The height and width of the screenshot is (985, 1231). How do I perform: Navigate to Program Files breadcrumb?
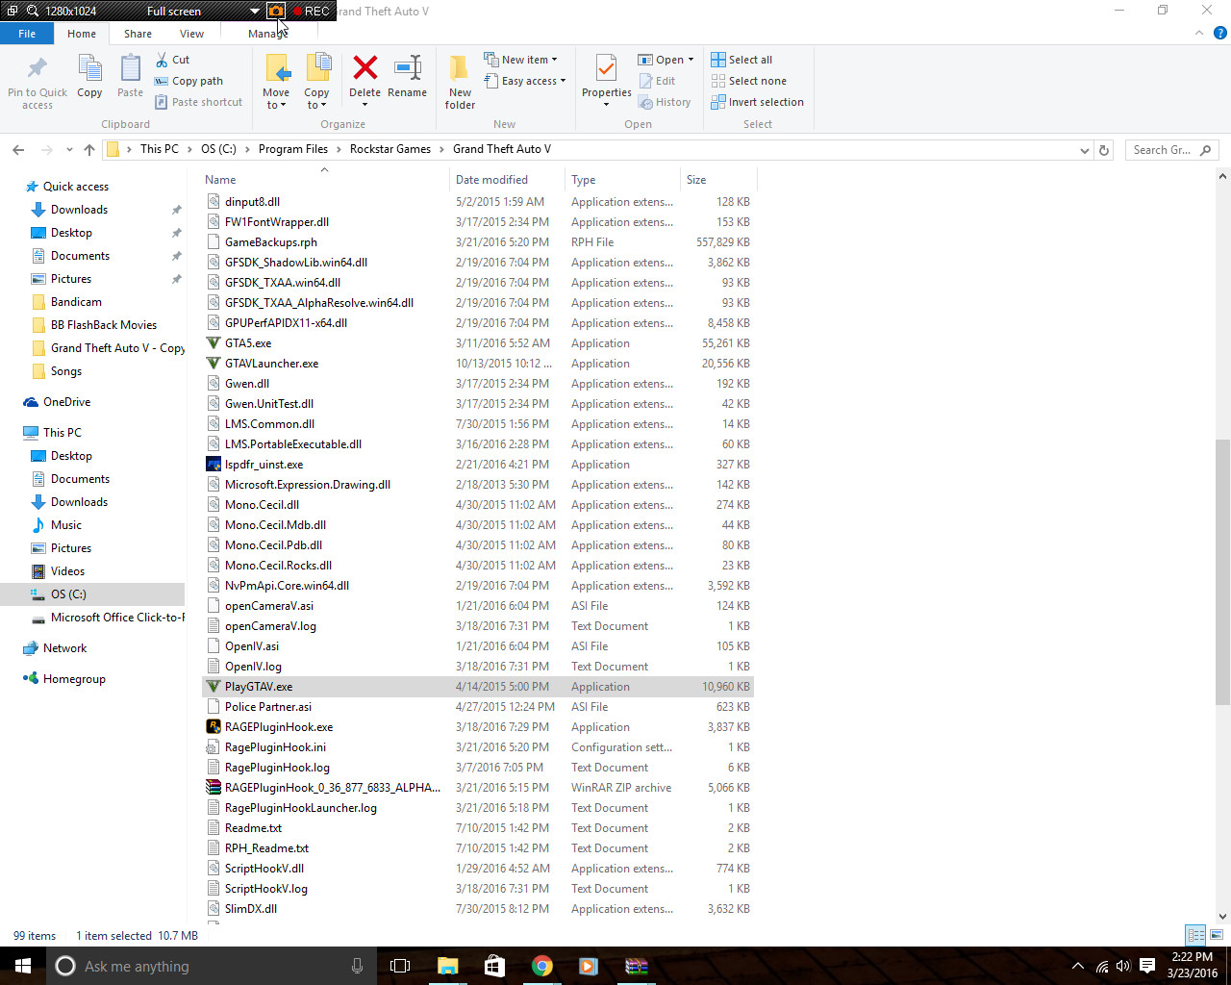coord(293,149)
